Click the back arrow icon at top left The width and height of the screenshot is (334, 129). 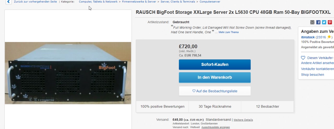click(8, 2)
